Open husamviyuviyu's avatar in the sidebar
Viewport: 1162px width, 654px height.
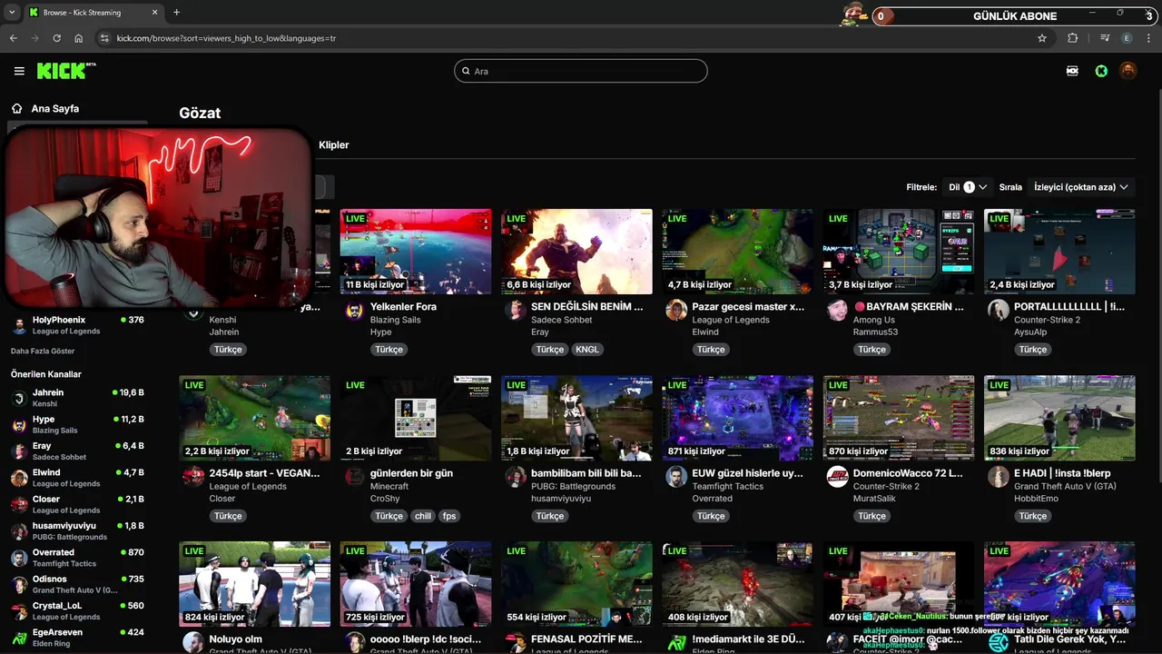19,531
